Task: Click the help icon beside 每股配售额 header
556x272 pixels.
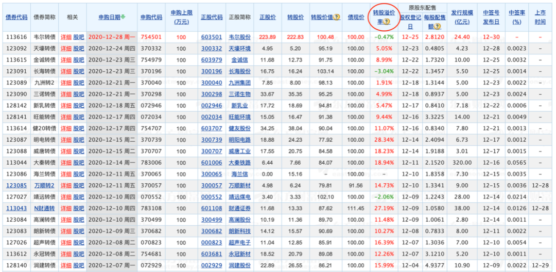Action: click(438, 26)
